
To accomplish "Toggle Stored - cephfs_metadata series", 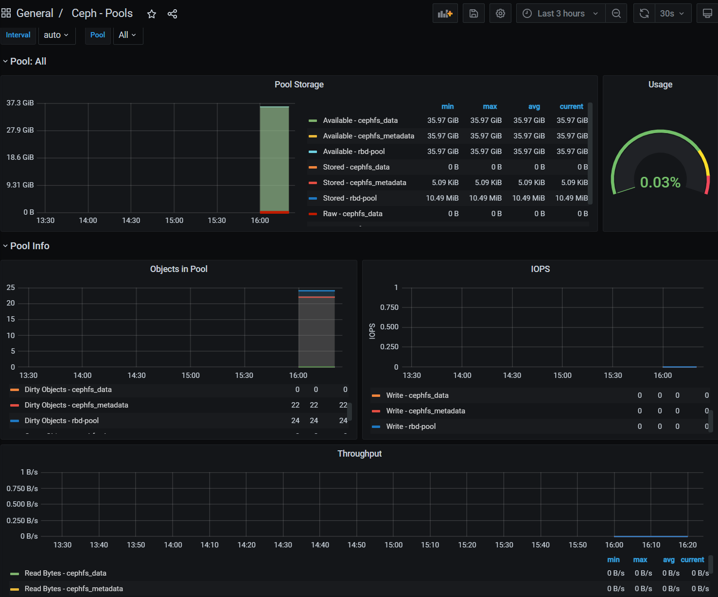I will click(365, 183).
